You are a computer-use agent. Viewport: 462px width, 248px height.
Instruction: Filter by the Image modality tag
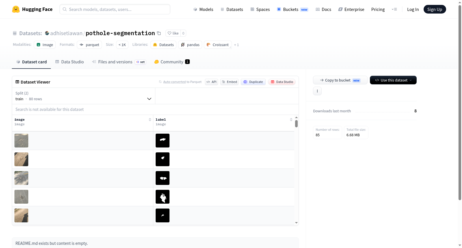tap(45, 45)
